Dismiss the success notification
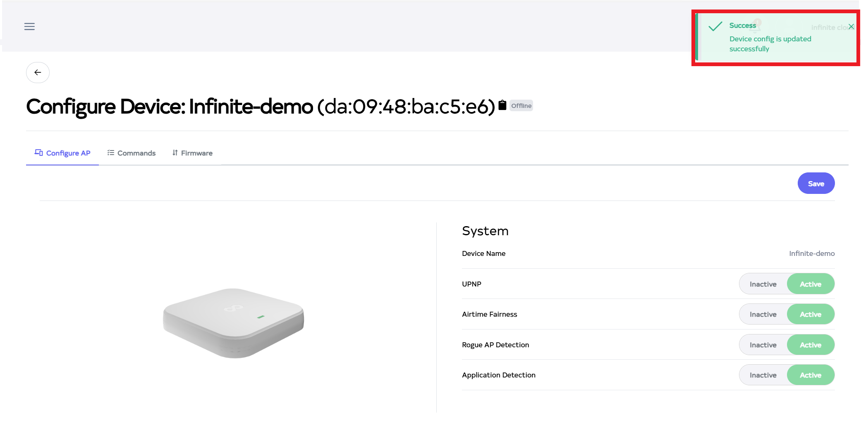The width and height of the screenshot is (861, 425). click(851, 27)
